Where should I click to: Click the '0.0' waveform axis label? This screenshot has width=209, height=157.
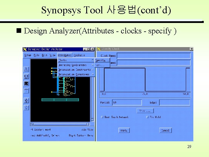104,94
